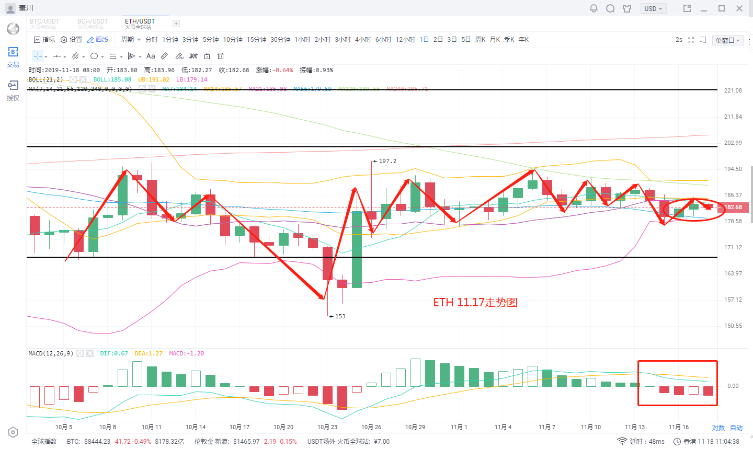Expand the line tool dropdown arrow

tap(65, 56)
